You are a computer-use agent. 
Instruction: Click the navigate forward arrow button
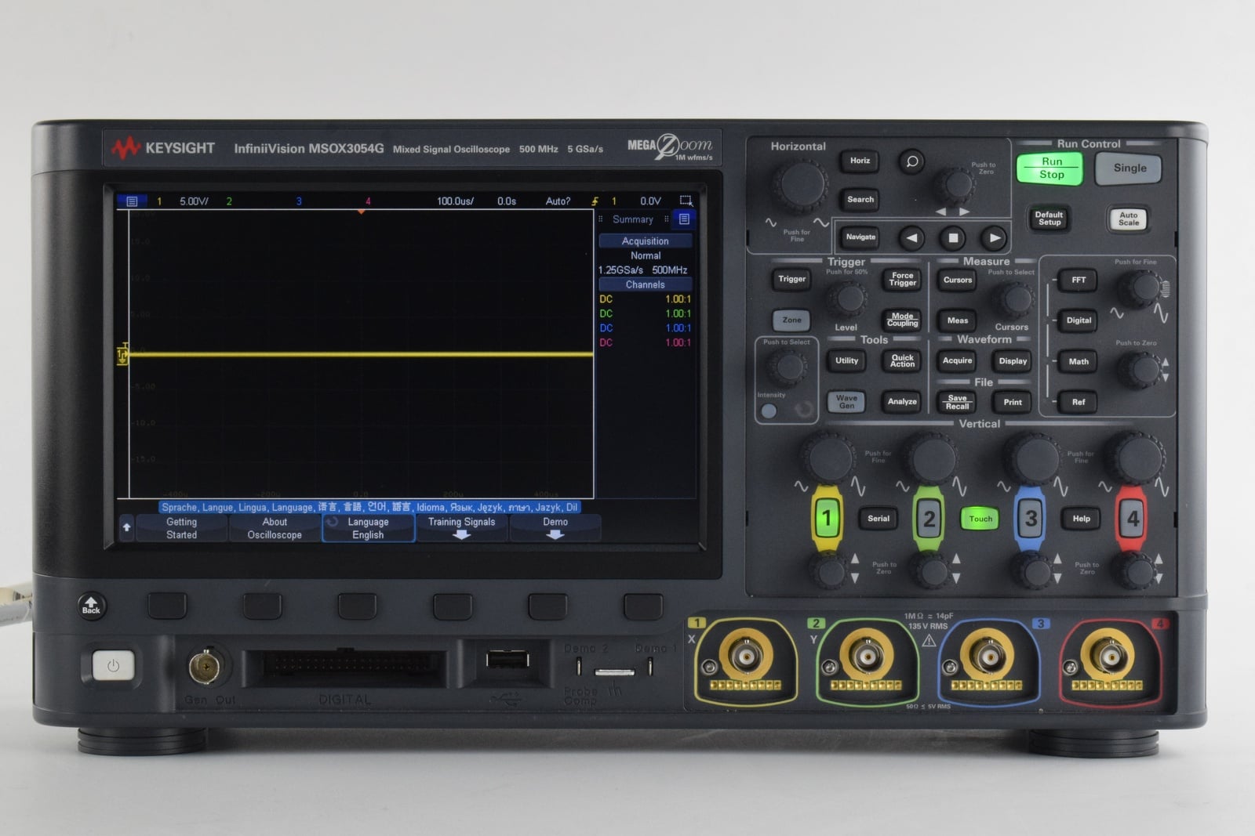995,237
